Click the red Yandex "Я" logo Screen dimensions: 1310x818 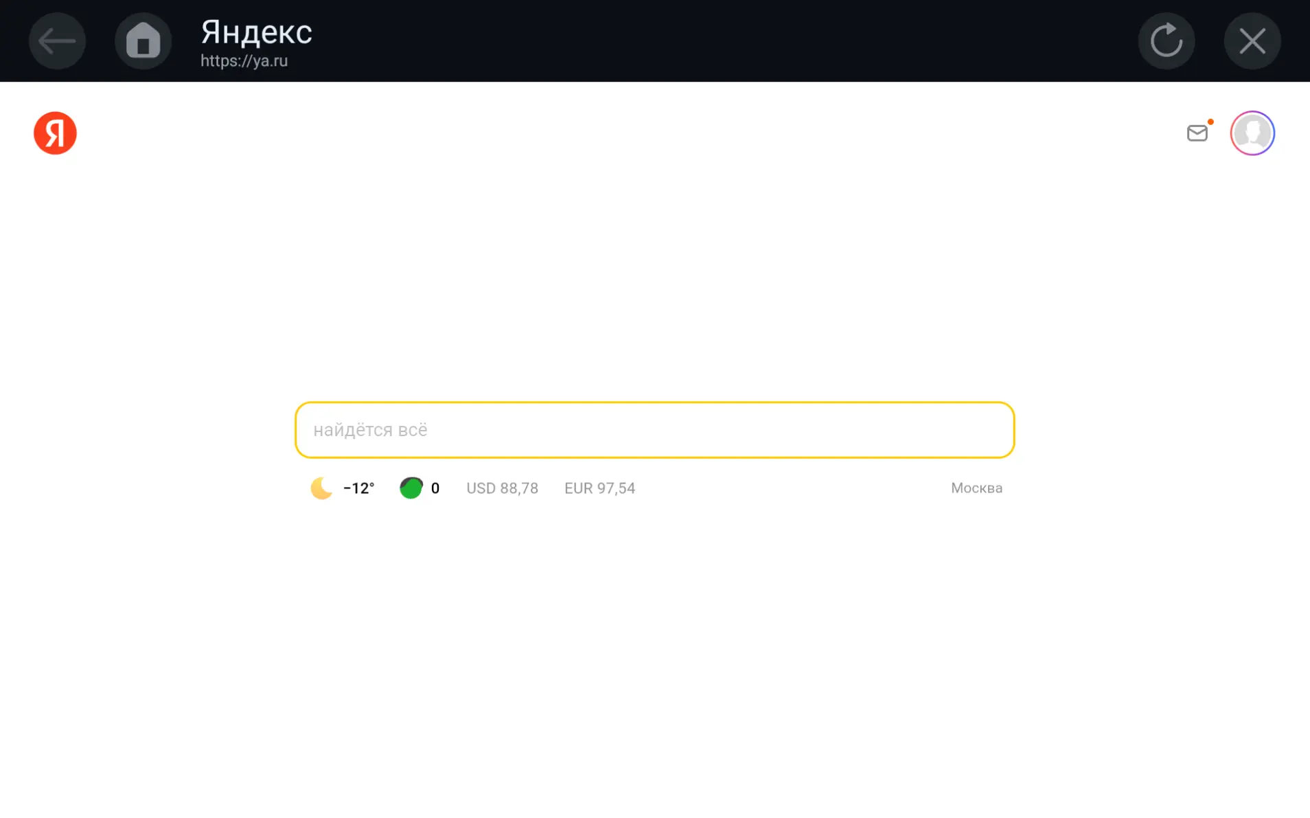point(55,133)
